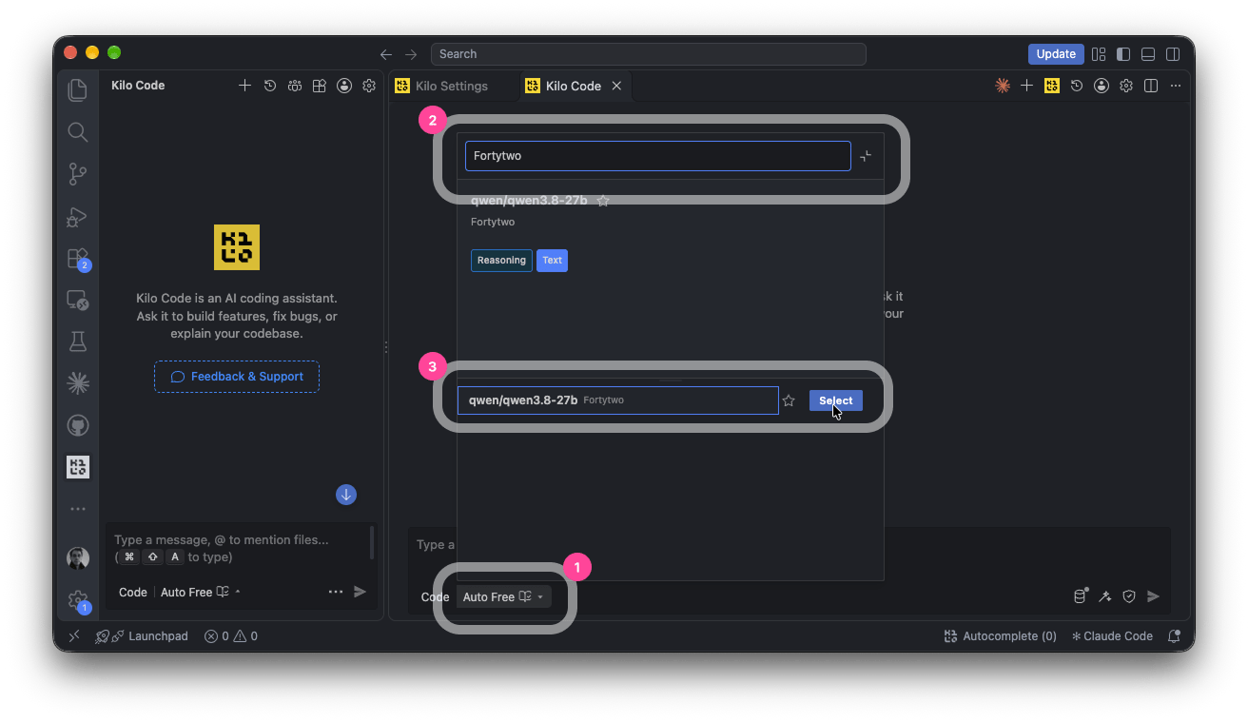Toggle the primary side bar
The image size is (1248, 722).
(1123, 54)
